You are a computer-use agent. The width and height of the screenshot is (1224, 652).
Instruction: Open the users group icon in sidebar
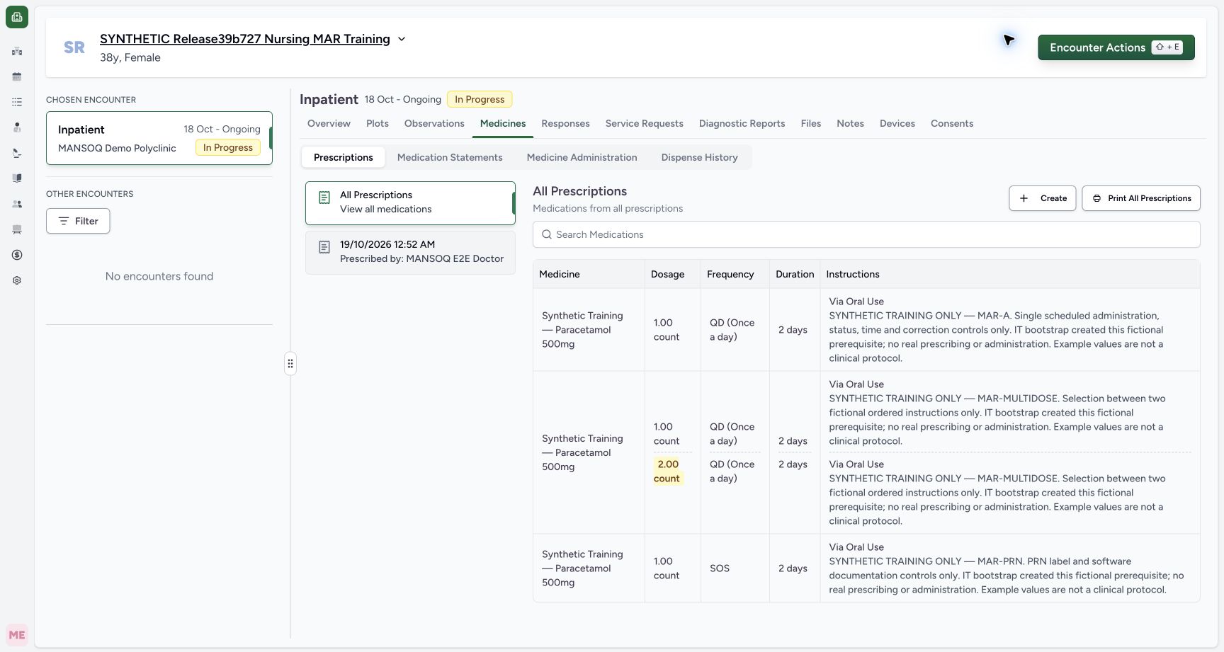(17, 204)
